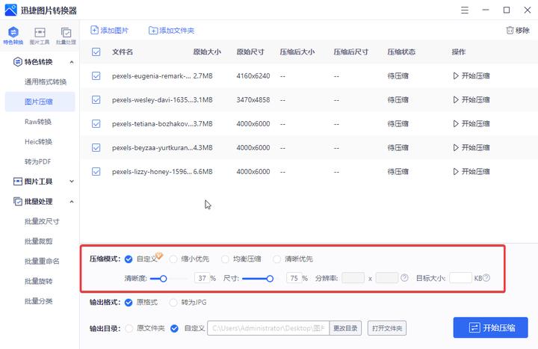Click the help icon next to 目标大小 KB

[x=486, y=277]
